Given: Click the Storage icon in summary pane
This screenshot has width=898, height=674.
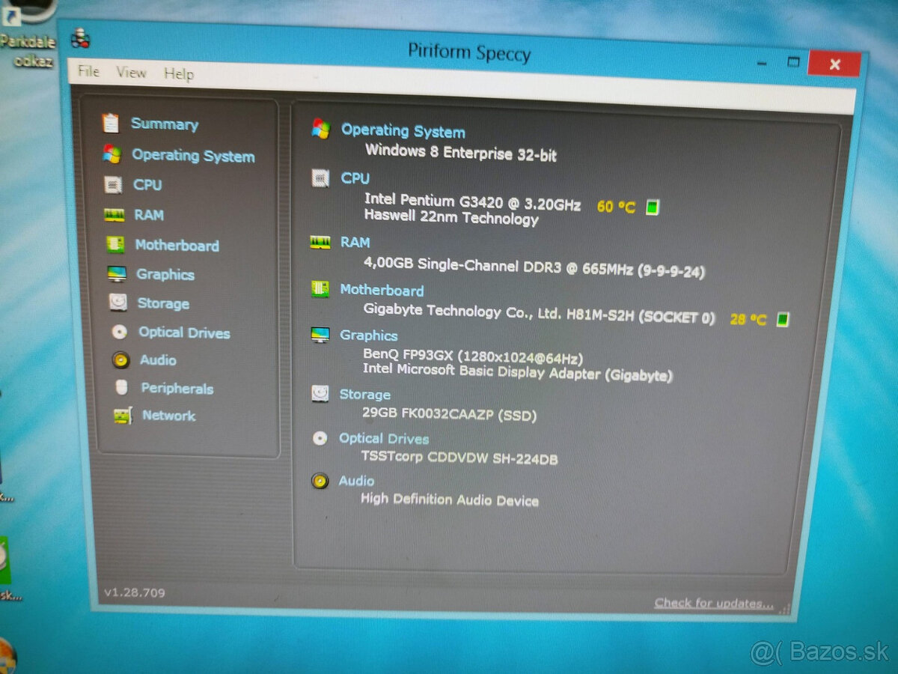Looking at the screenshot, I should pyautogui.click(x=320, y=393).
